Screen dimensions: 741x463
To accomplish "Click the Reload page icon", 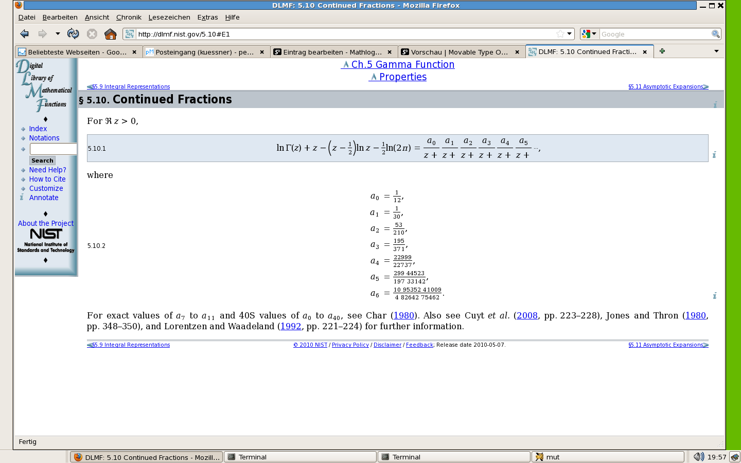I will (x=73, y=34).
